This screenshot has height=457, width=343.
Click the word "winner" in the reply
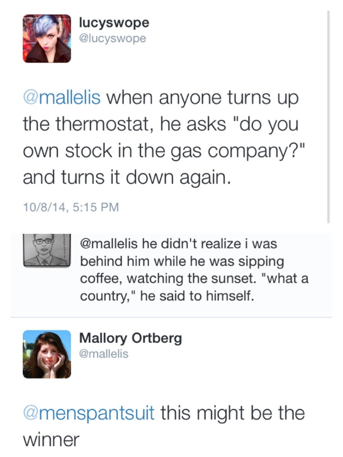[x=51, y=439]
